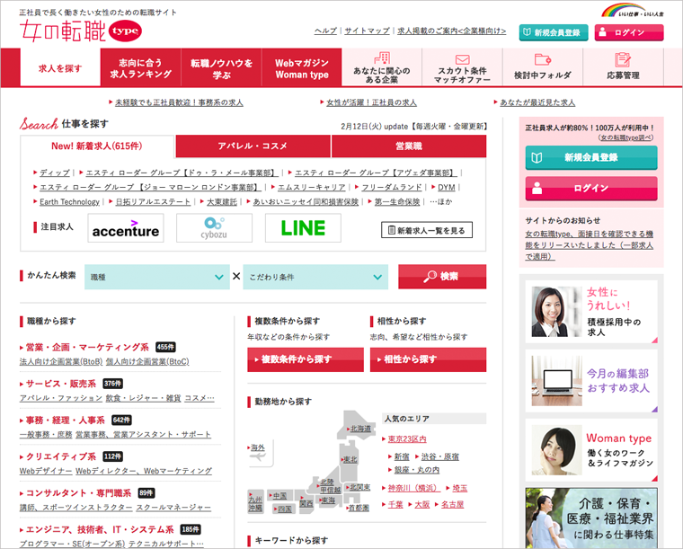Open 渋谷・原宿 area link

click(x=440, y=456)
